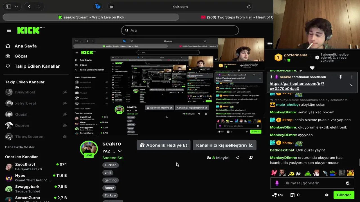
Task: Reload page from the address bar
Action: [249, 6]
